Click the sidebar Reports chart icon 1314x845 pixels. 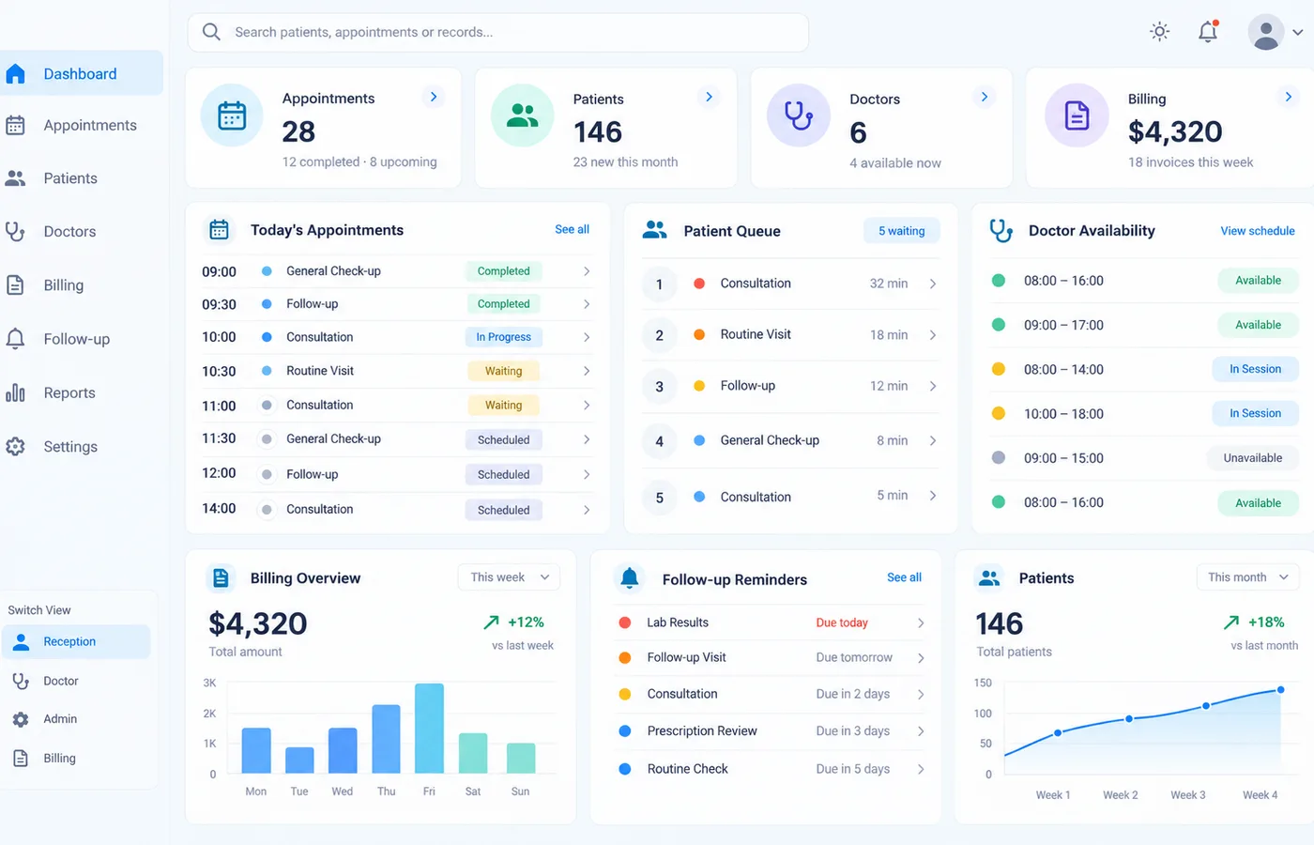(x=15, y=392)
